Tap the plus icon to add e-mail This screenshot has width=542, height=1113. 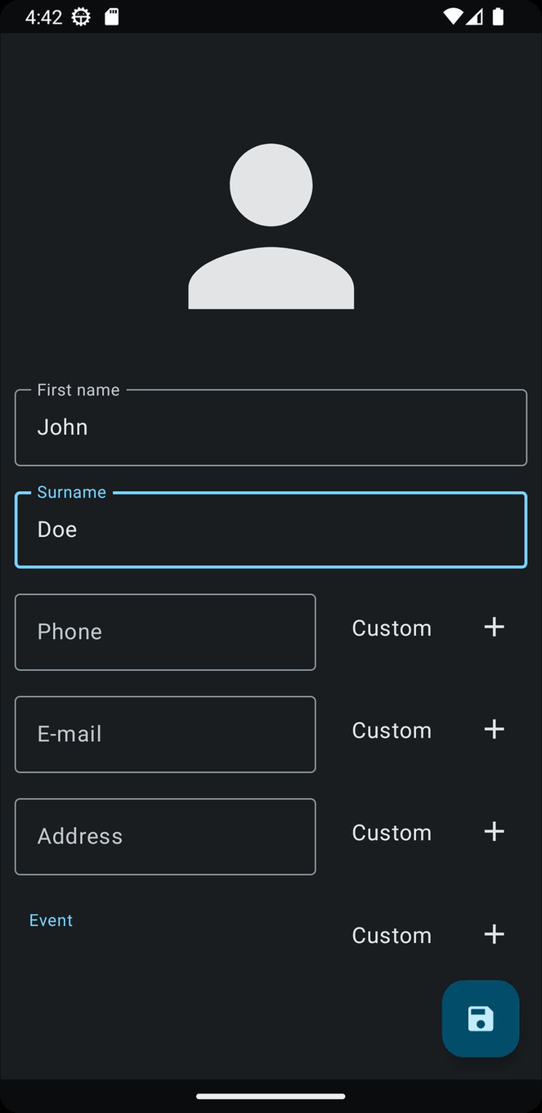[x=494, y=729]
